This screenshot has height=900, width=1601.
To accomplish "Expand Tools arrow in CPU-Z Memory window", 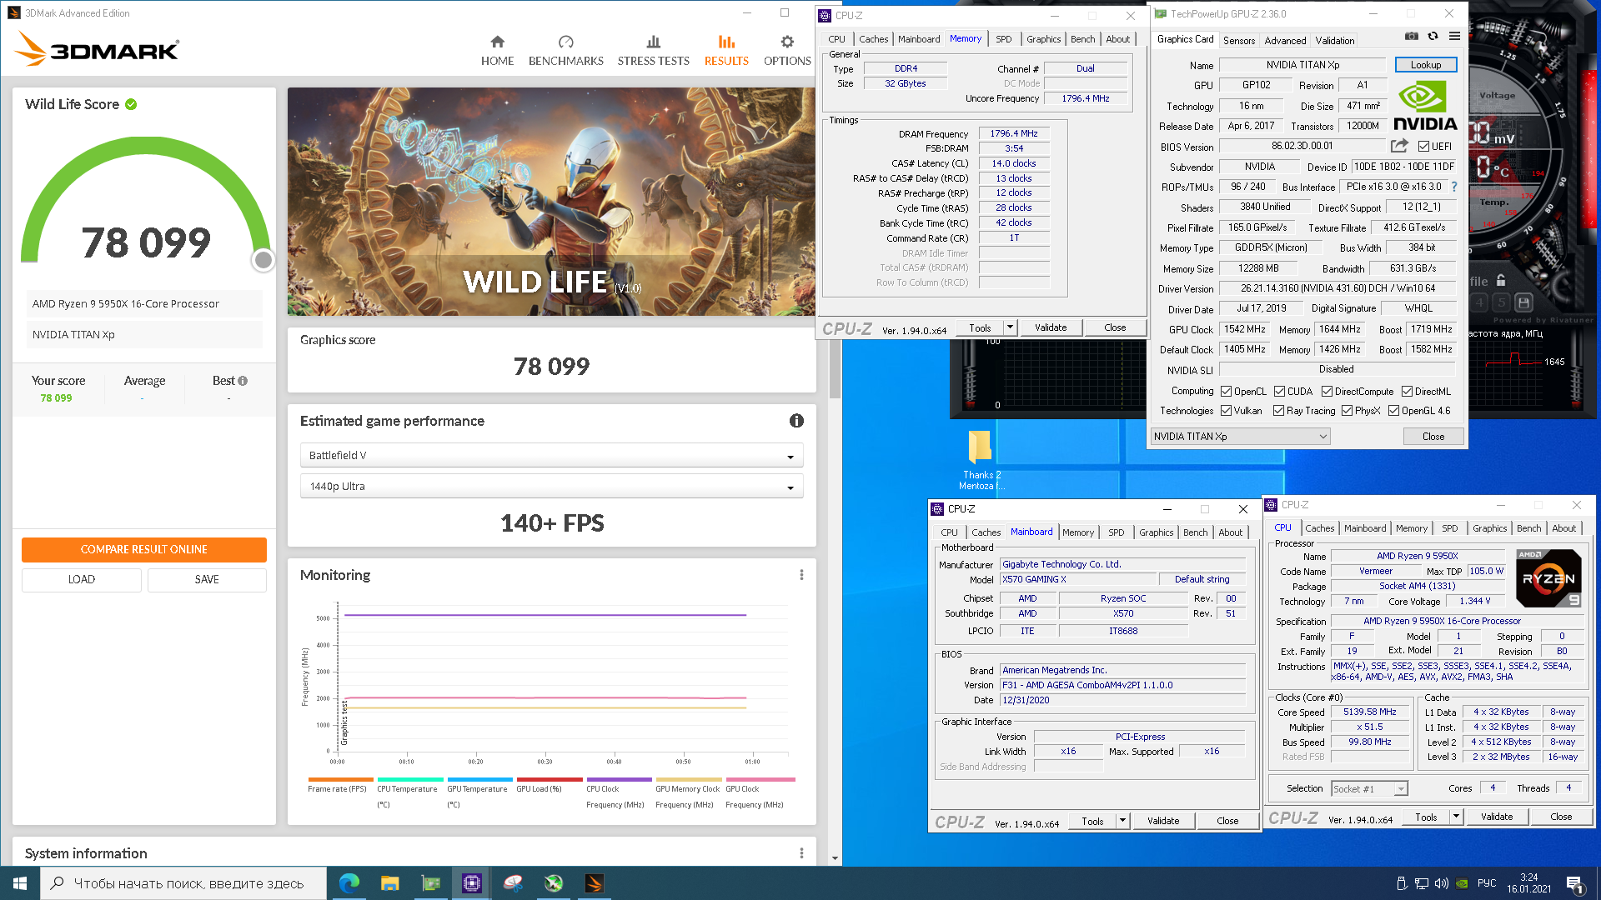I will (x=1010, y=327).
